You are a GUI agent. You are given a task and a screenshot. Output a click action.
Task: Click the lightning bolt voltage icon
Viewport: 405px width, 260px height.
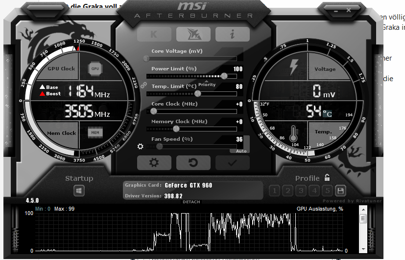294,67
